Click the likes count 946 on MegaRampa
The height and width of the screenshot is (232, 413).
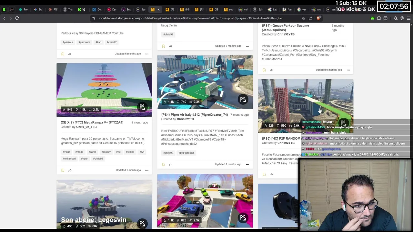point(68,110)
